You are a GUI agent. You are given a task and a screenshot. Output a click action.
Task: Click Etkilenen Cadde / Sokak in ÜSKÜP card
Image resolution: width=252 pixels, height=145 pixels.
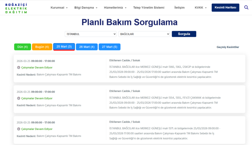pos(125,60)
